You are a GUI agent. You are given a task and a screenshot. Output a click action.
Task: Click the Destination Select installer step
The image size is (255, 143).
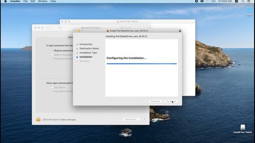pos(89,48)
